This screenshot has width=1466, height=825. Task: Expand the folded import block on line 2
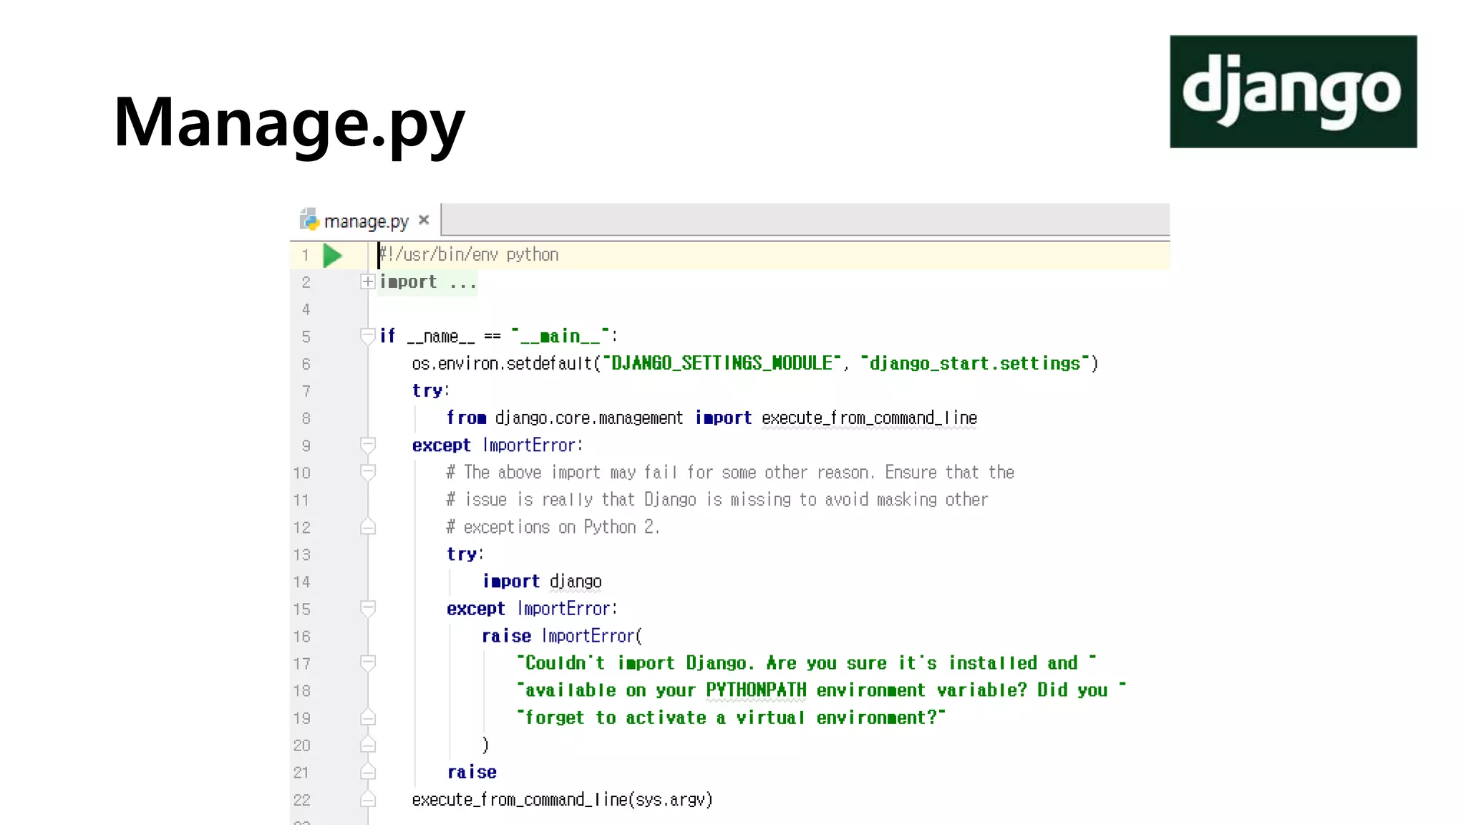tap(367, 281)
